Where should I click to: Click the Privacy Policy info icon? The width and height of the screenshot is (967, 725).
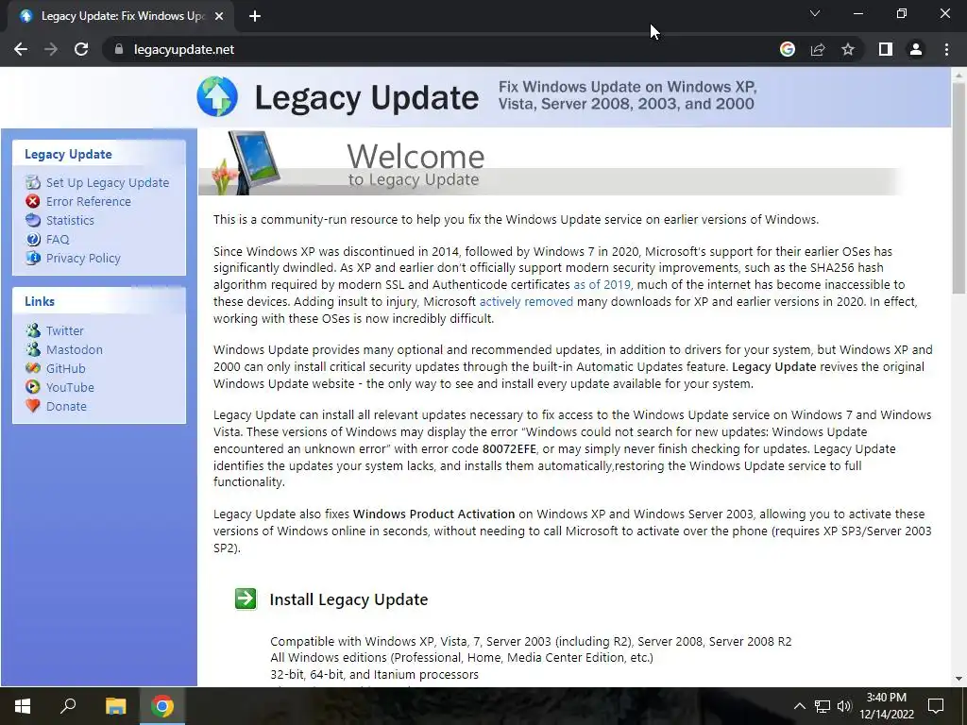(x=33, y=258)
